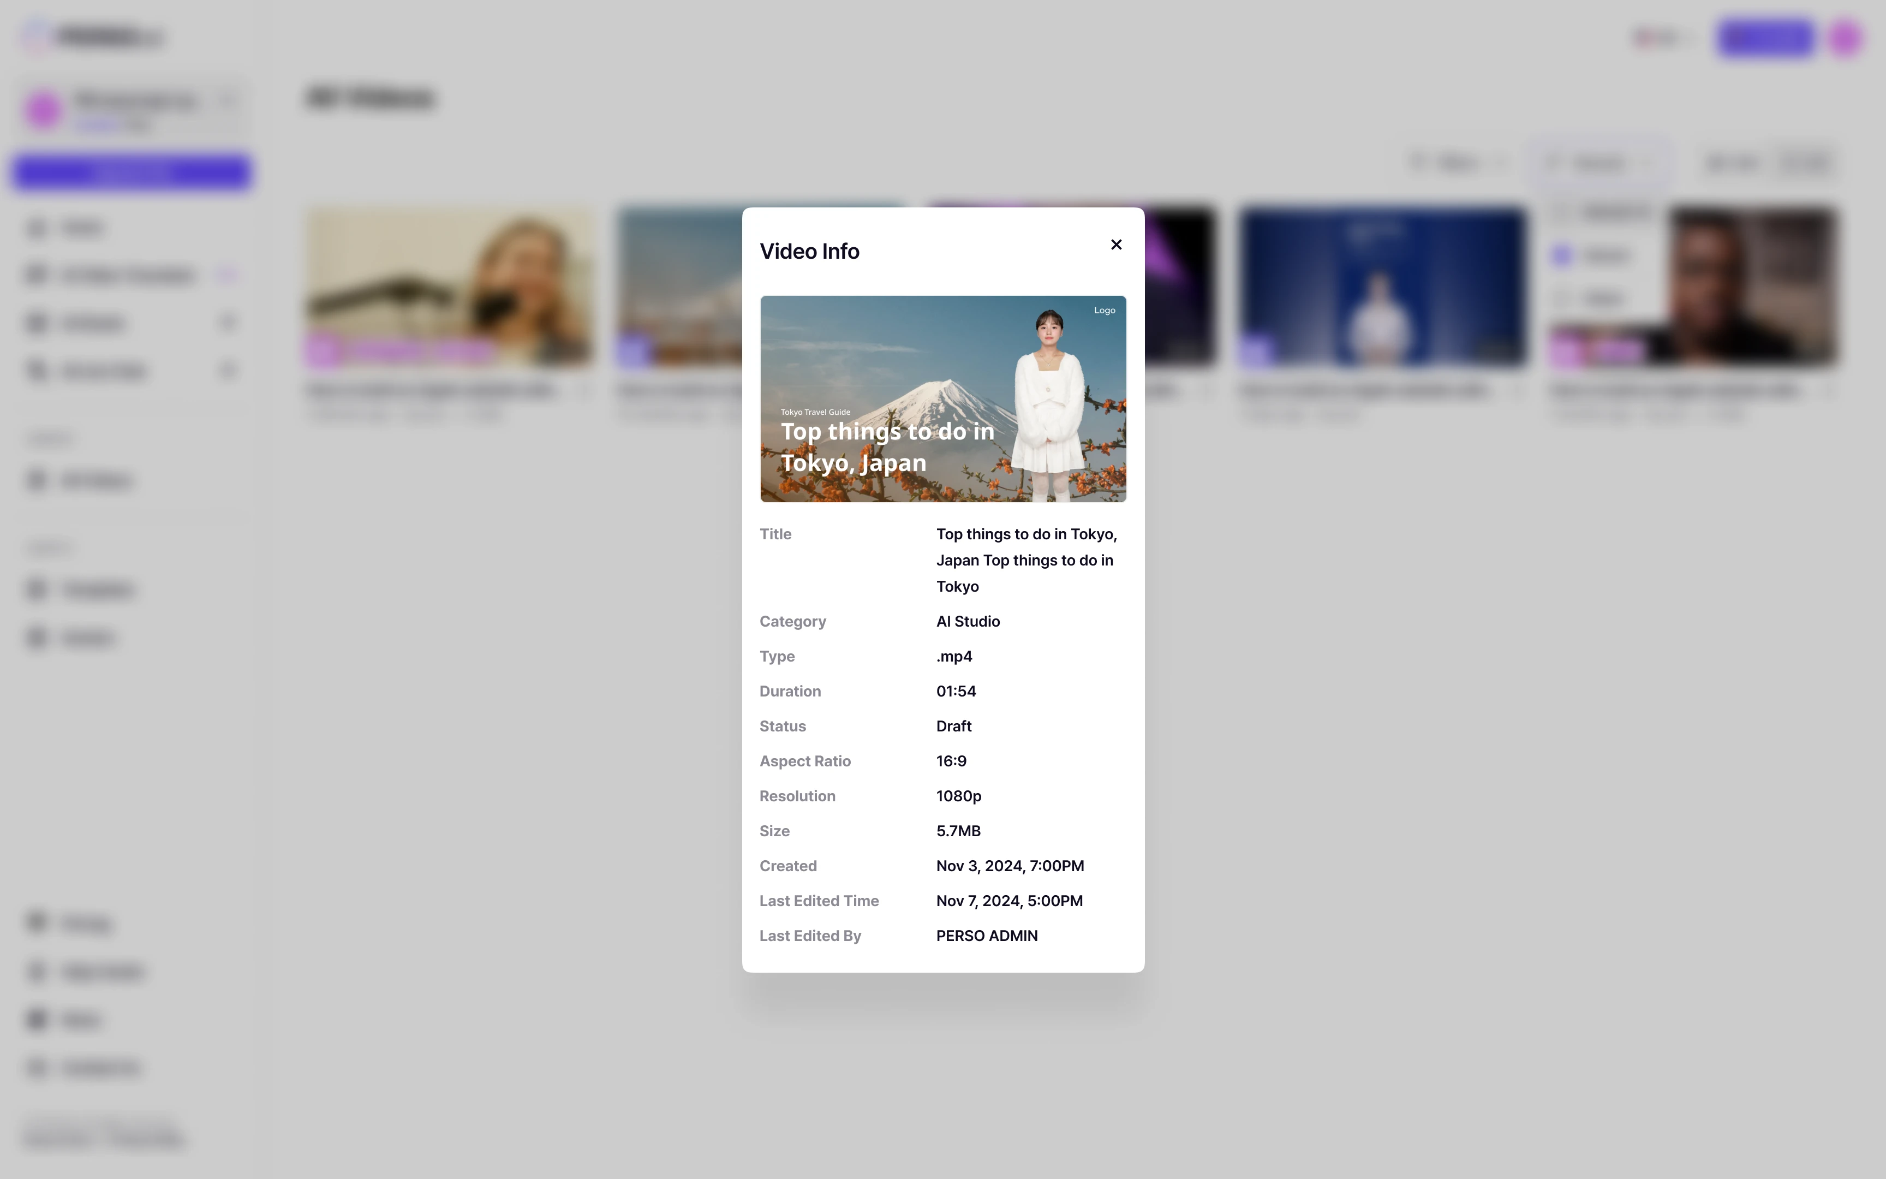Click last edited time 'Nov 7, 2024, 5:00PM'
This screenshot has width=1886, height=1179.
pyautogui.click(x=1009, y=901)
